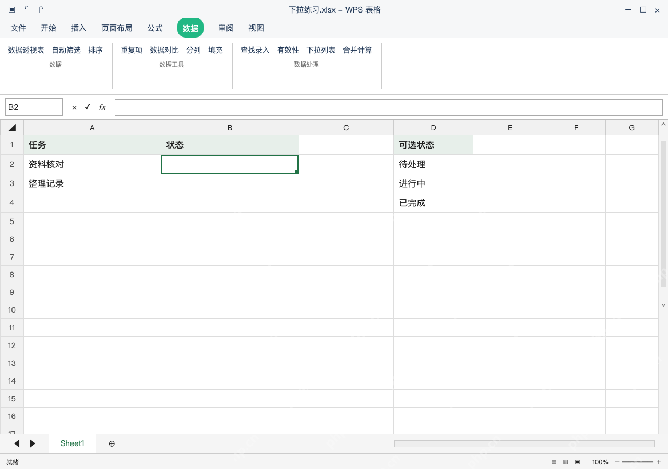Select cell containing 已完成

point(433,203)
